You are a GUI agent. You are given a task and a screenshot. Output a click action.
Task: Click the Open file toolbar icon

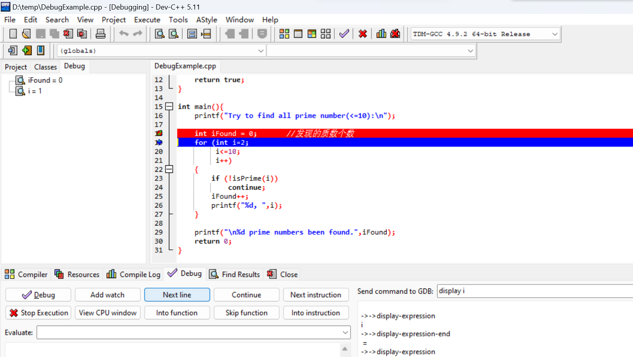(26, 34)
